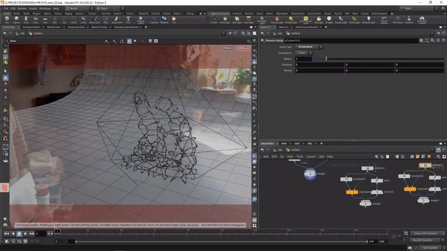The image size is (447, 251).
Task: Open the Render menu
Action: pos(22,8)
